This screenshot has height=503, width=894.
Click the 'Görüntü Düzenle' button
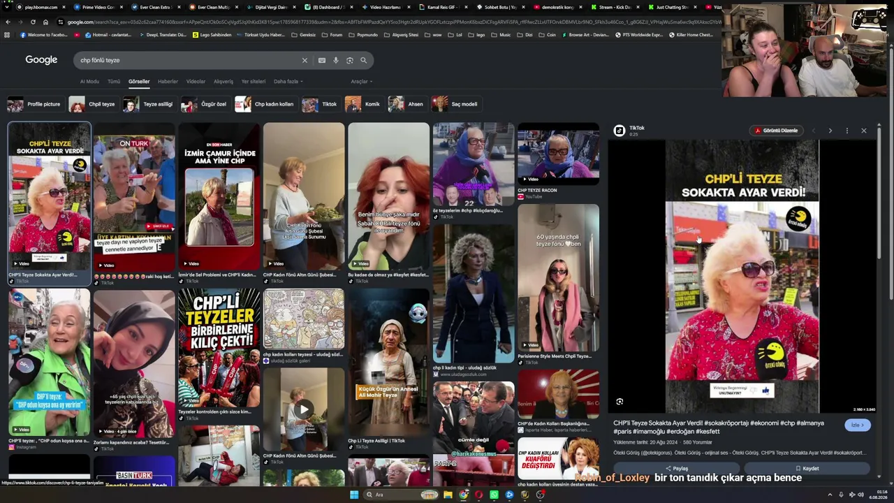(x=775, y=131)
